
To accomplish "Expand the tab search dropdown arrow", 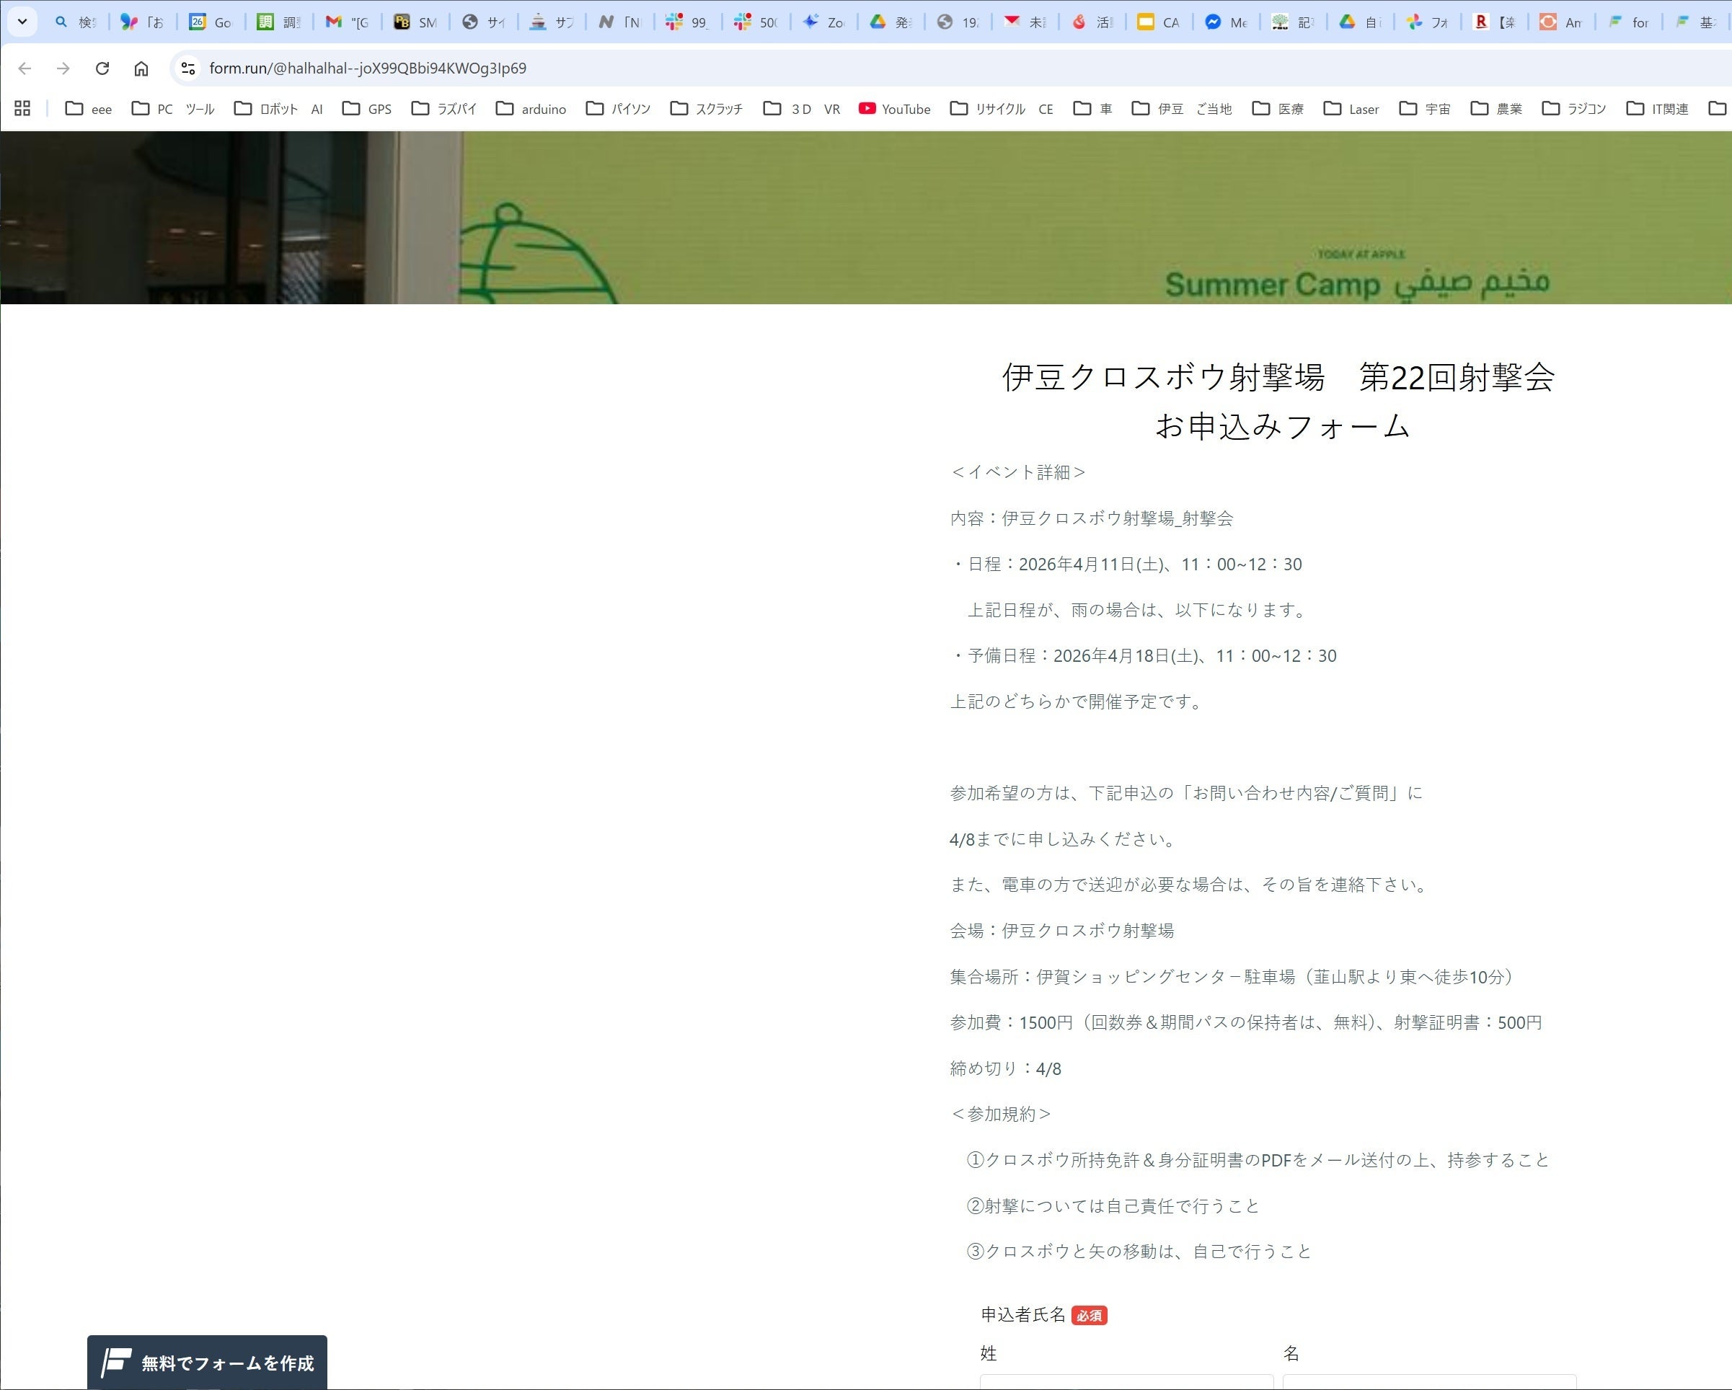I will 22,22.
